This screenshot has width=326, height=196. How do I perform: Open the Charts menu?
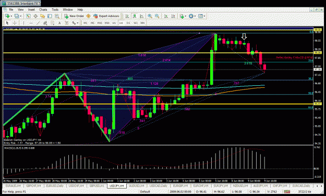coord(43,9)
